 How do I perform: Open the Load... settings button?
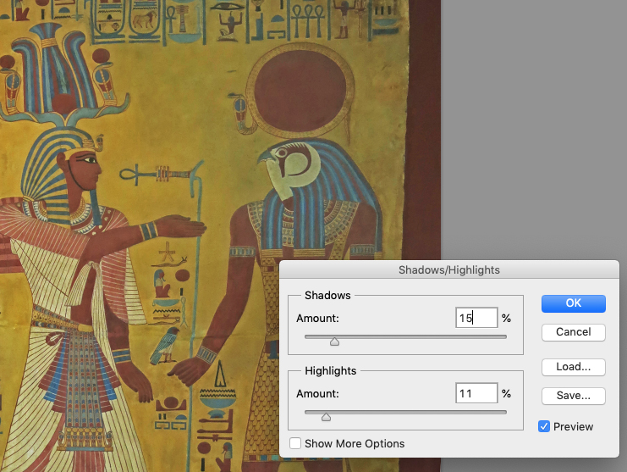(x=574, y=367)
